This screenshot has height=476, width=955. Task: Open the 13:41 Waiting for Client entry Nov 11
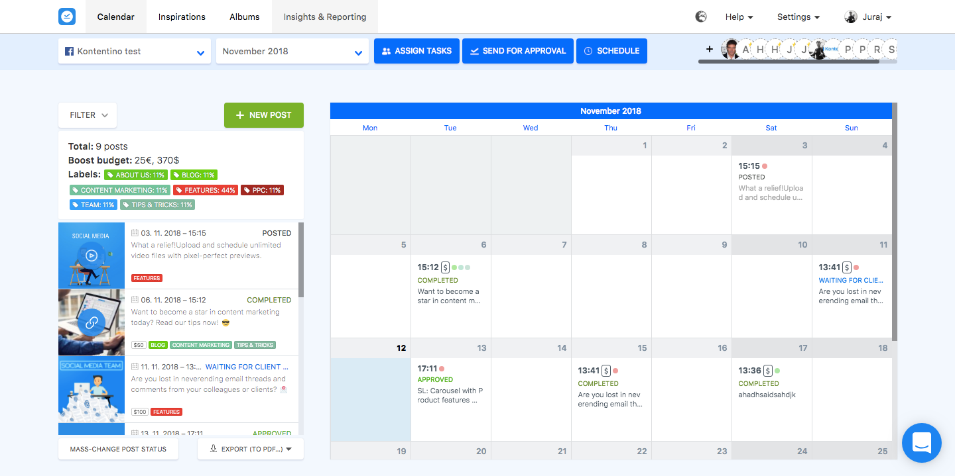[852, 284]
